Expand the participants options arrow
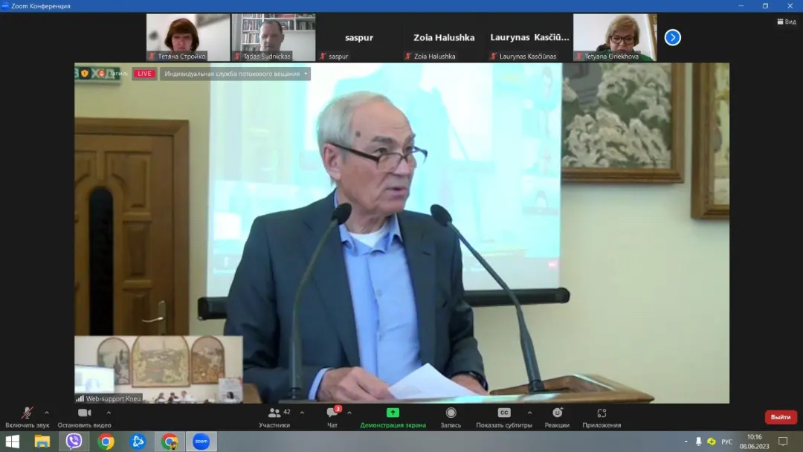803x452 pixels. [302, 413]
